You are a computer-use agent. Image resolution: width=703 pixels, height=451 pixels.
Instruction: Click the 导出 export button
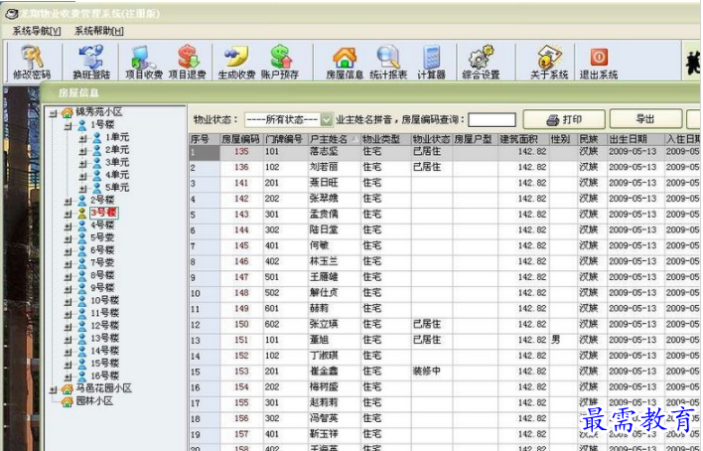click(x=645, y=119)
